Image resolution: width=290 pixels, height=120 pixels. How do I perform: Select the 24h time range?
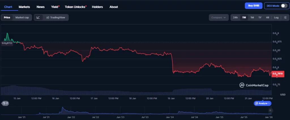[235, 18]
